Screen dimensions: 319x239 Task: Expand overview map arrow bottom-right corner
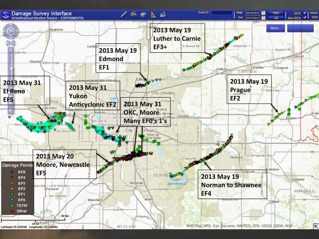[x=315, y=226]
